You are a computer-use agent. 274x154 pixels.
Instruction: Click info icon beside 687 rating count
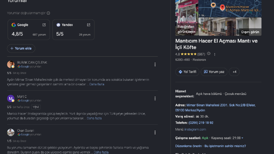[209, 54]
